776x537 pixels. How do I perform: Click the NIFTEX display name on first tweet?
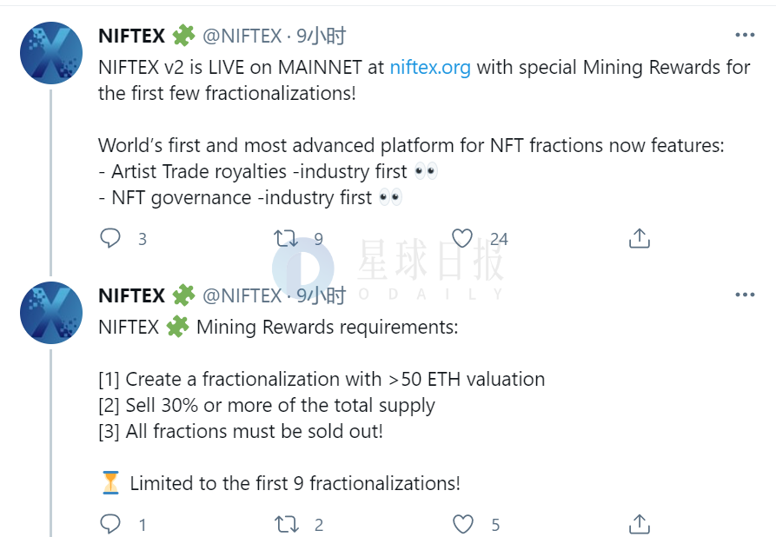pyautogui.click(x=131, y=36)
